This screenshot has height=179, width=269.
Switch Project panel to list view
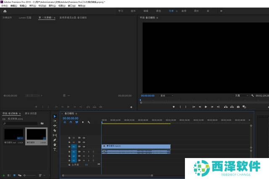9,175
